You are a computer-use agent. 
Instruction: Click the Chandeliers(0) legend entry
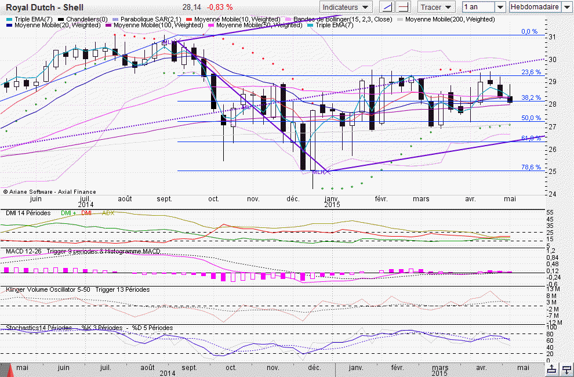coord(83,19)
